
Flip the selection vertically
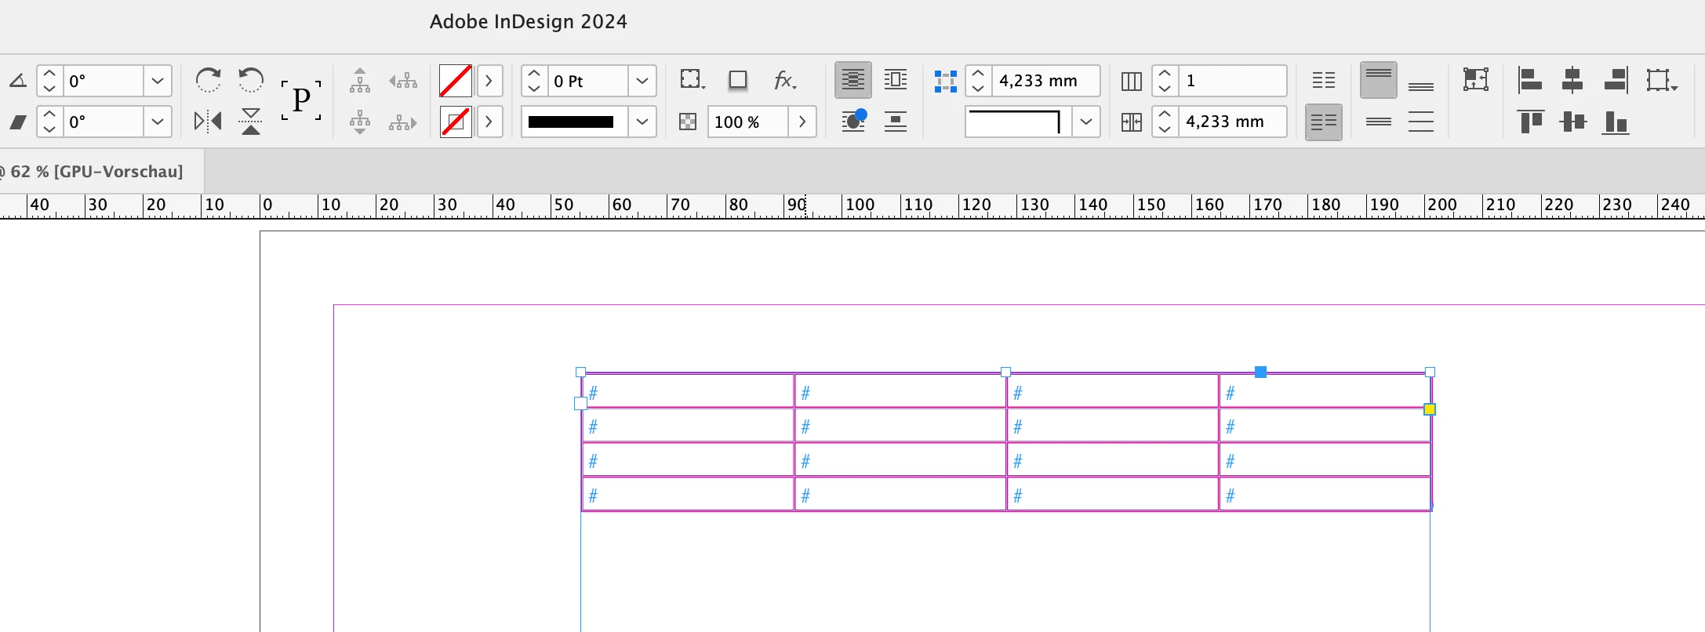click(251, 122)
